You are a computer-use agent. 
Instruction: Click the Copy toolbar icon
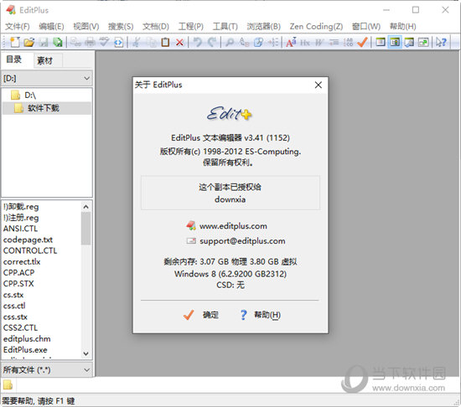coord(151,42)
